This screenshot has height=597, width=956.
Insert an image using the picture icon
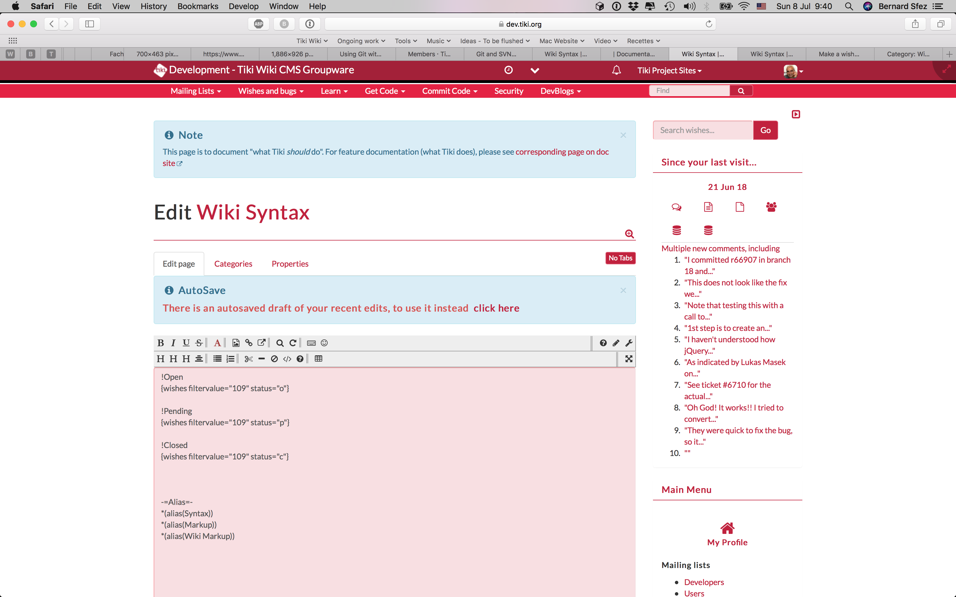click(x=236, y=343)
